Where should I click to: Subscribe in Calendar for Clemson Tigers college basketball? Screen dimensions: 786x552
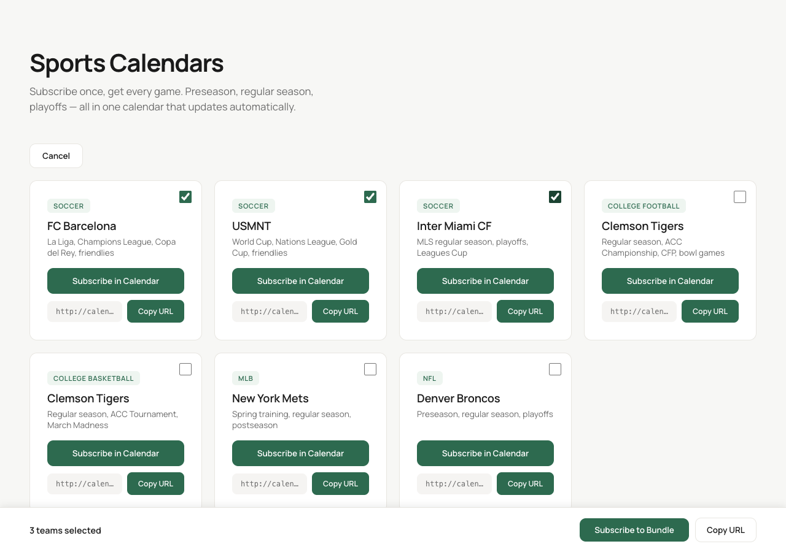click(x=115, y=453)
